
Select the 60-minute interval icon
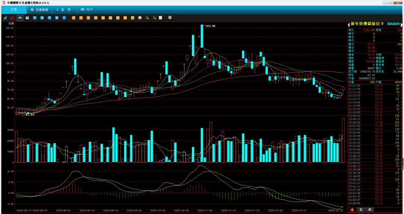click(x=110, y=18)
